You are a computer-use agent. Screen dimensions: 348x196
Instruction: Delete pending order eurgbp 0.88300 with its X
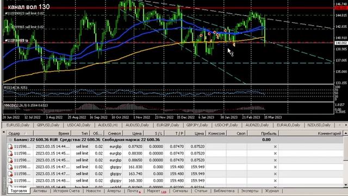click(275, 154)
